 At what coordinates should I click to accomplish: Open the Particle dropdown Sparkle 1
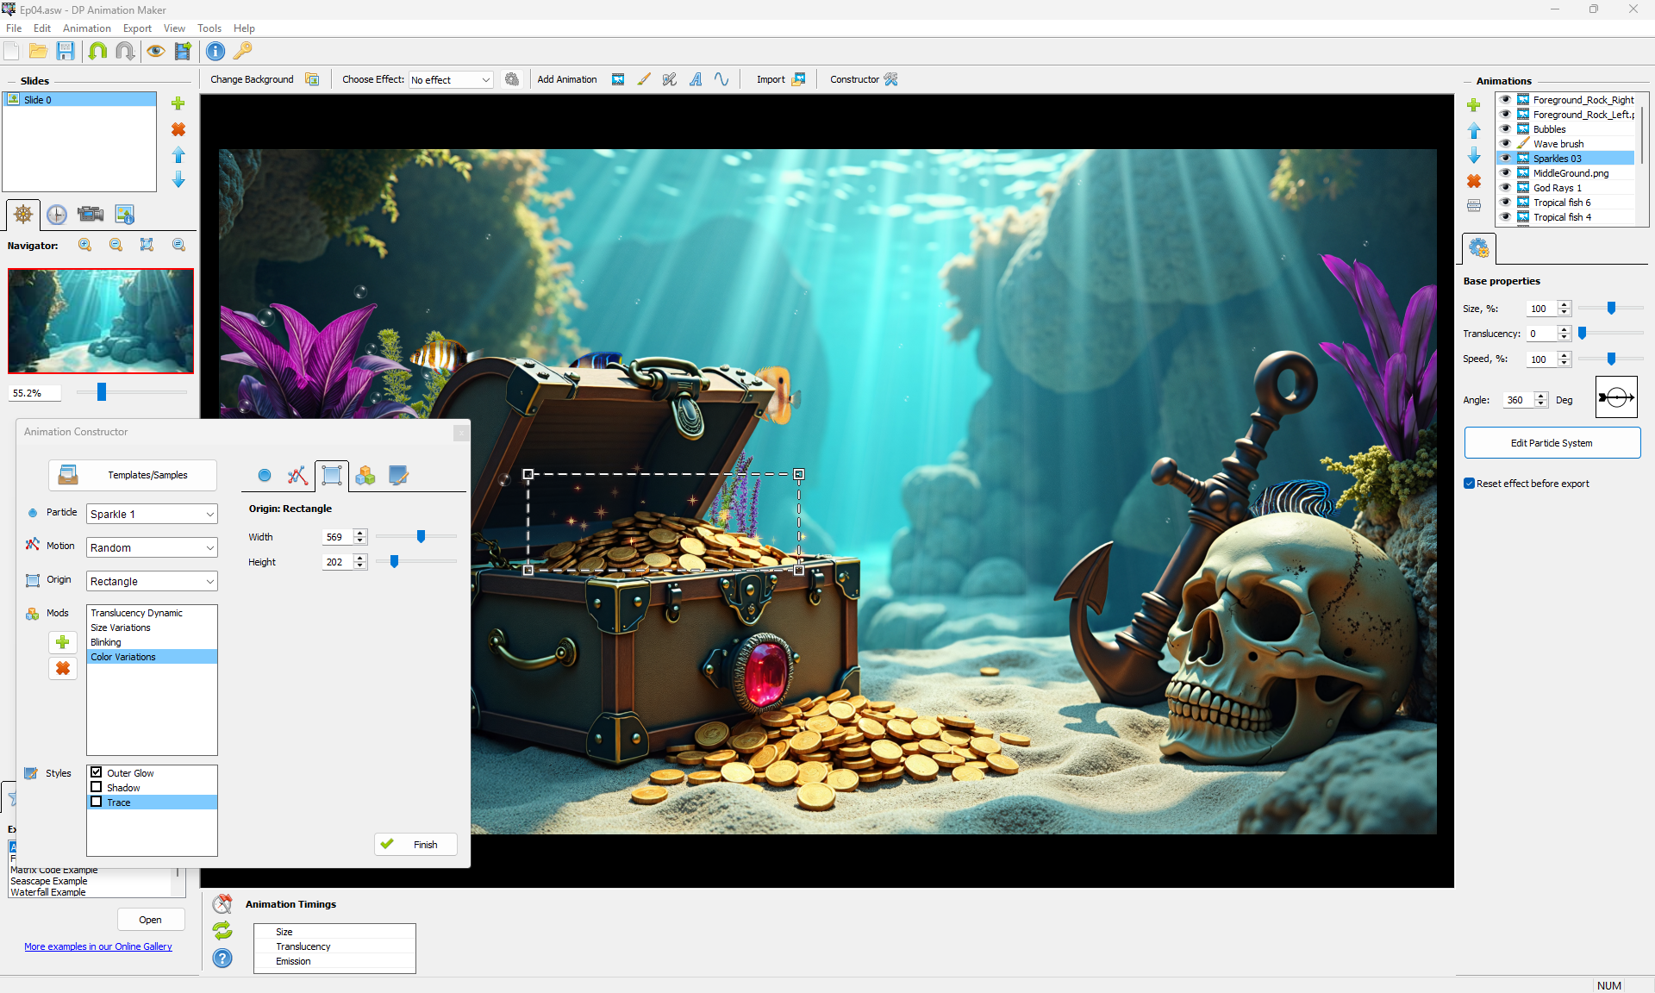coord(153,515)
